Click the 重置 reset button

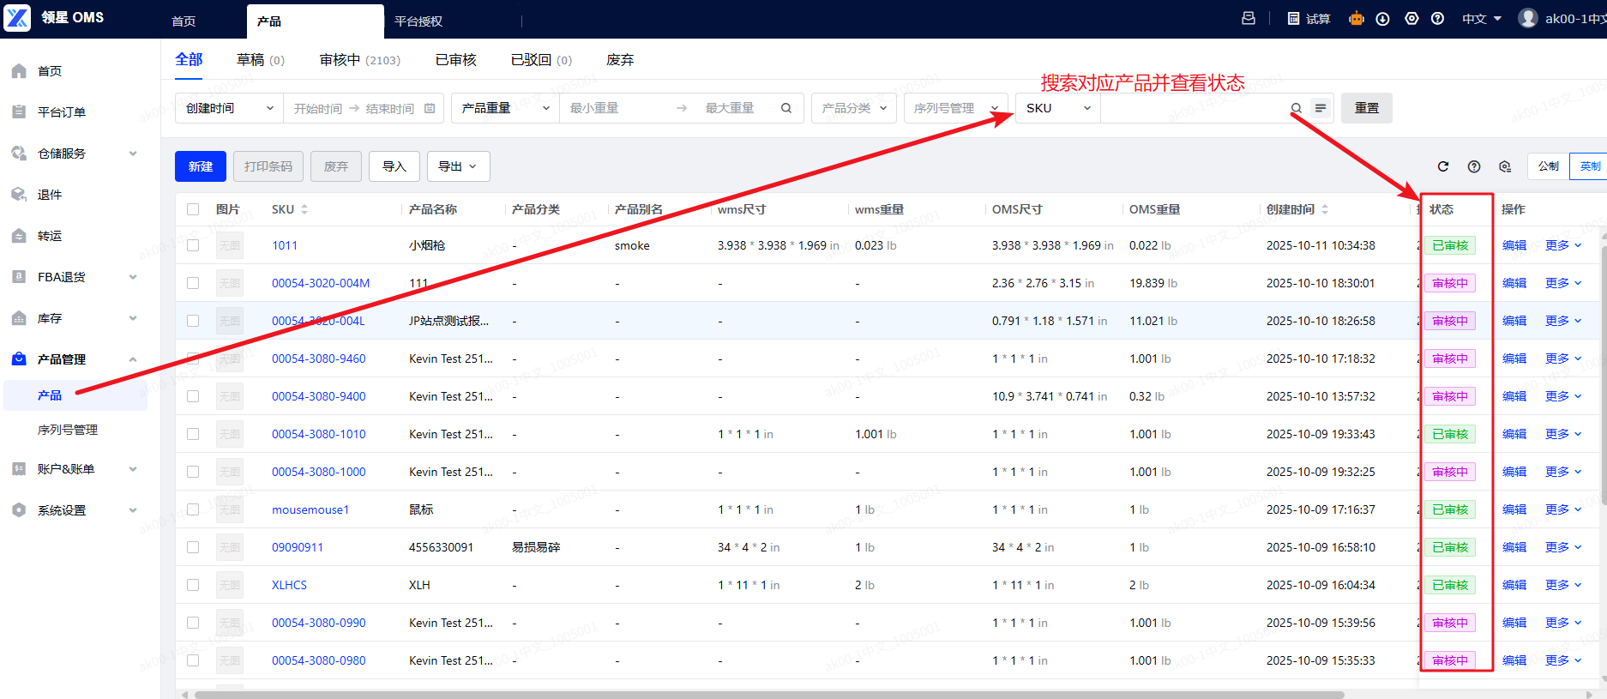tap(1367, 108)
